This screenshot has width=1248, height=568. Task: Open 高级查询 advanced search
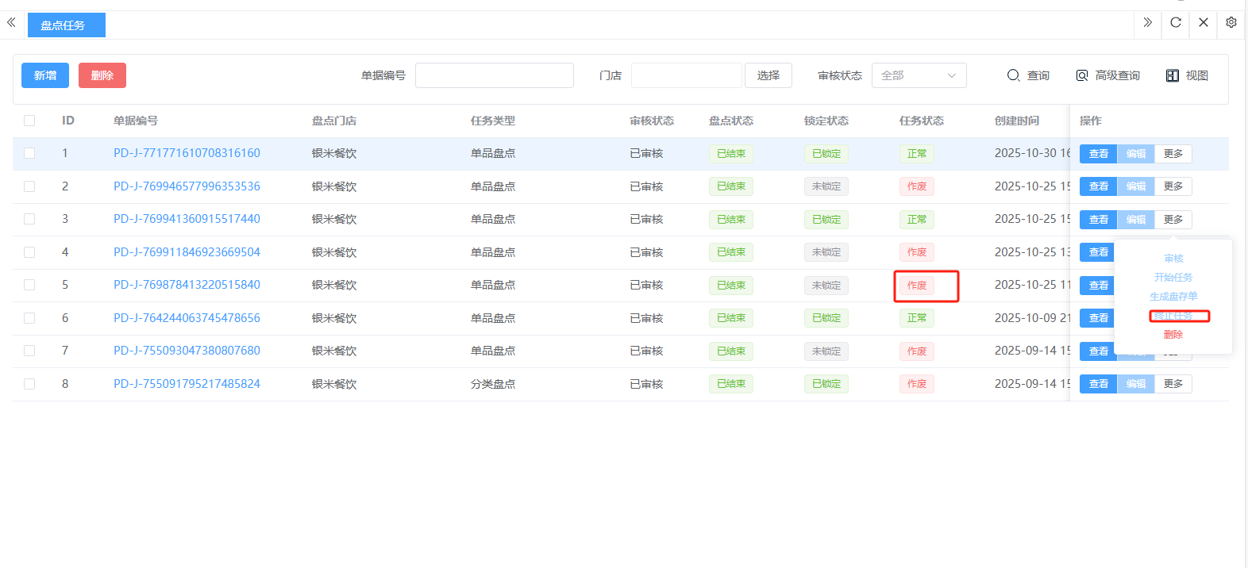tap(1107, 75)
